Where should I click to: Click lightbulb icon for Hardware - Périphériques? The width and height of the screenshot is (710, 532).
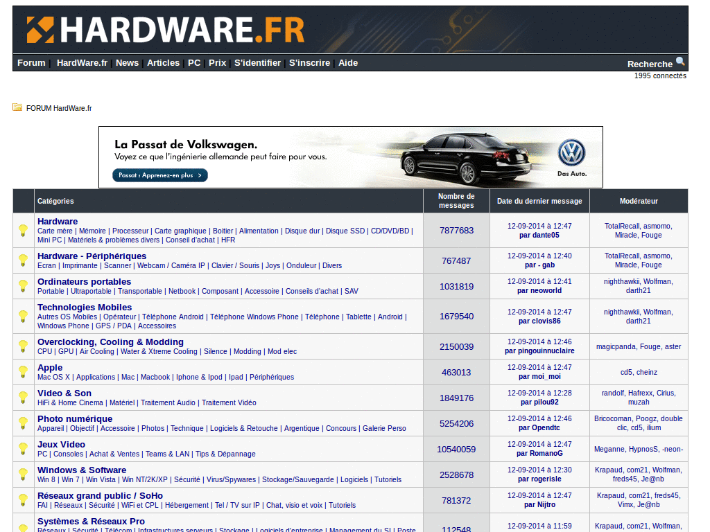[x=23, y=260]
